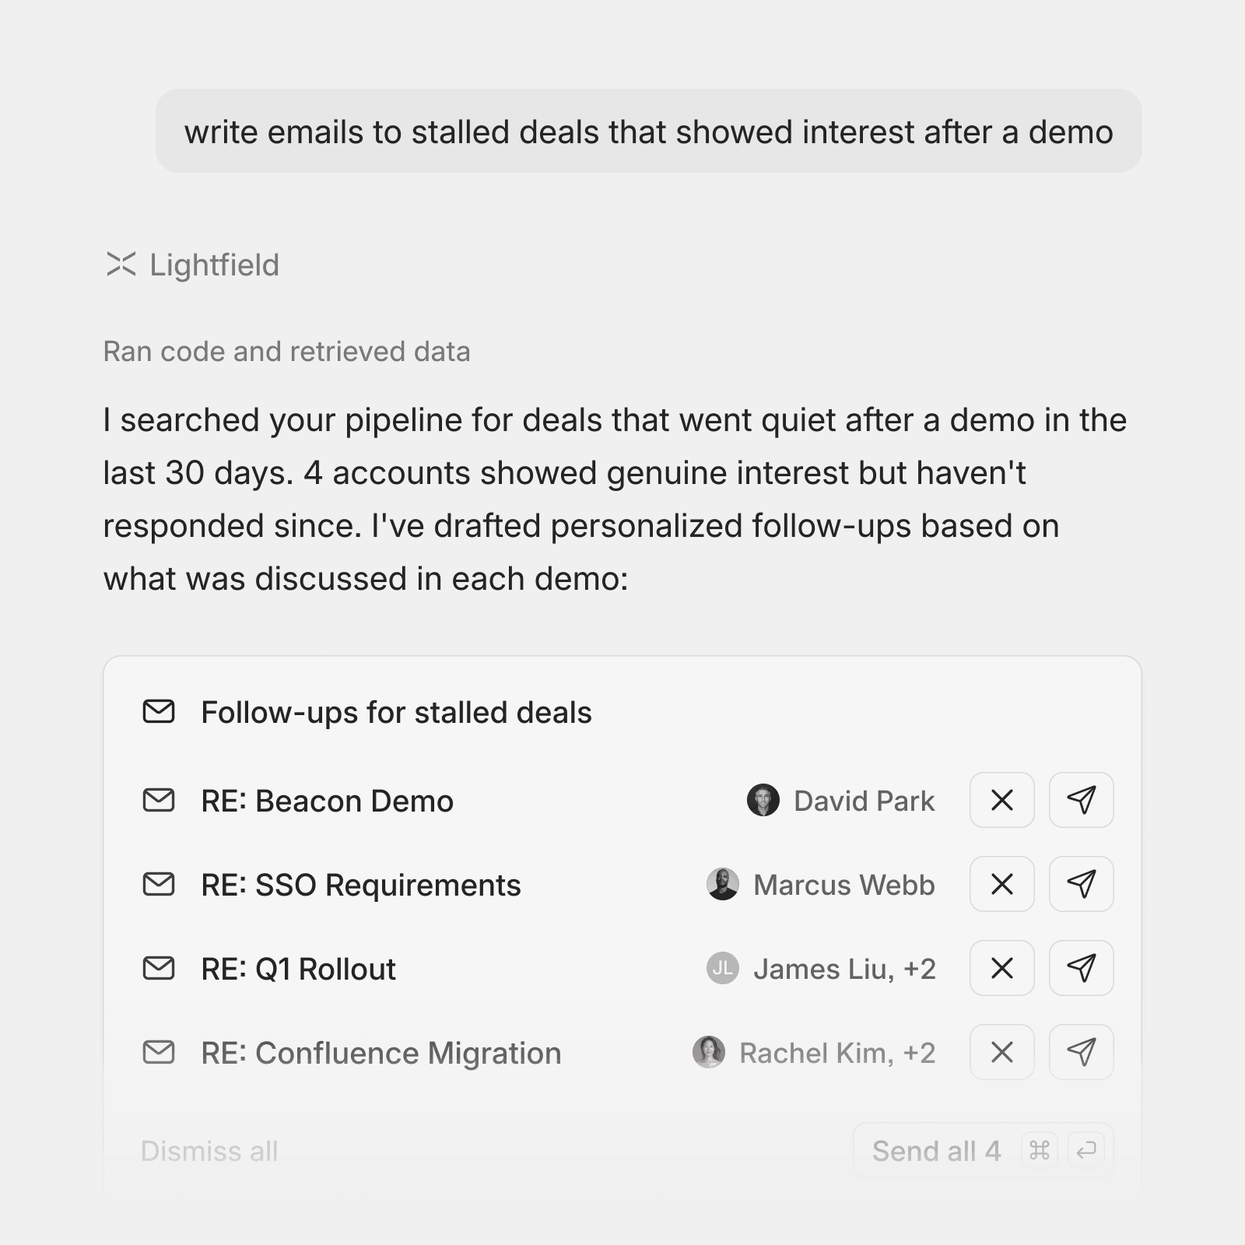Dismiss the RE: Beacon Demo draft
This screenshot has height=1245, width=1245.
pyautogui.click(x=1001, y=800)
